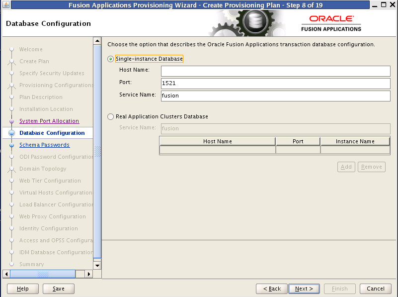Click the Port field showing 1521
The height and width of the screenshot is (297, 398).
(275, 84)
